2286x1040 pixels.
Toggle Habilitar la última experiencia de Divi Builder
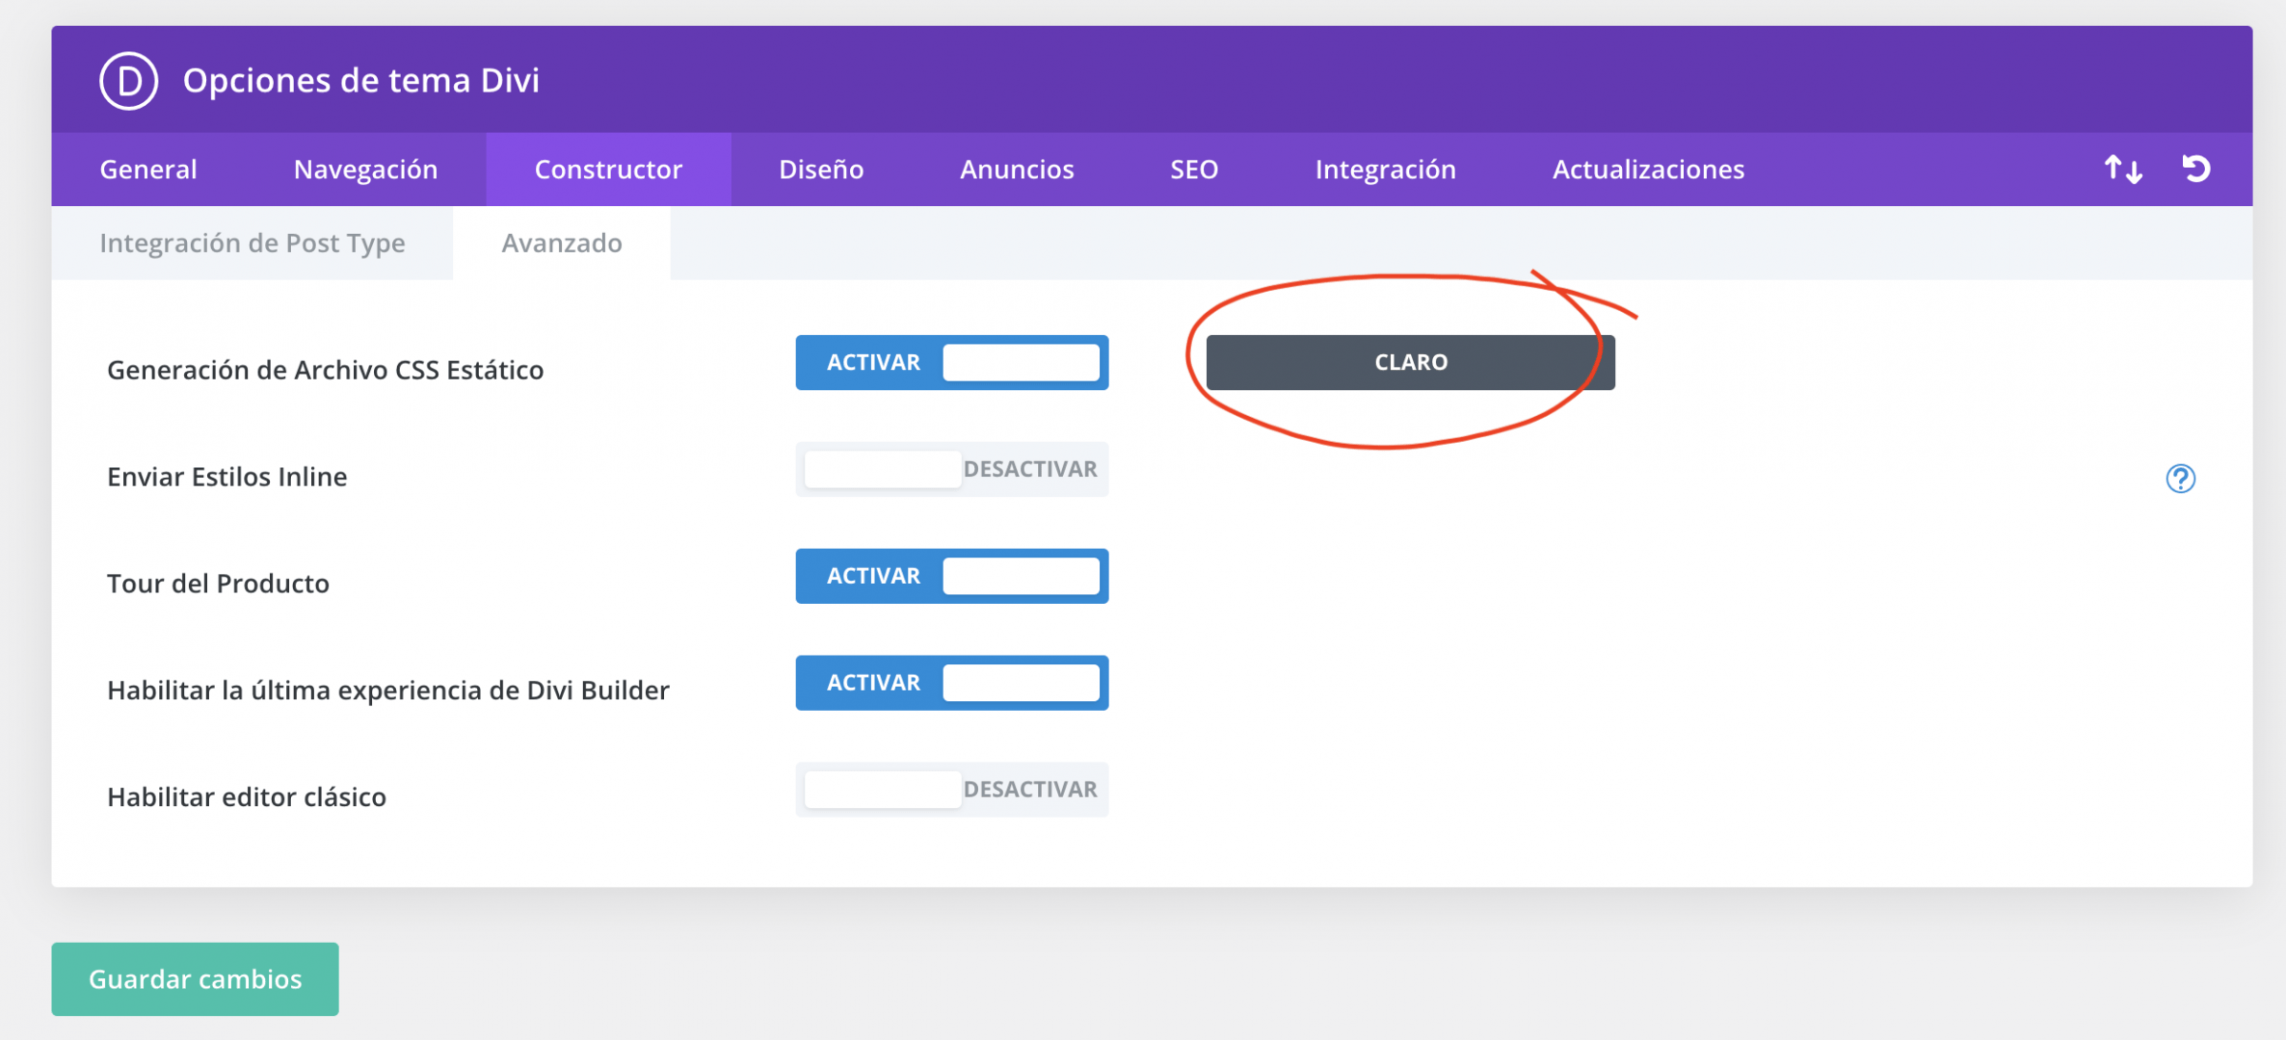(x=951, y=683)
